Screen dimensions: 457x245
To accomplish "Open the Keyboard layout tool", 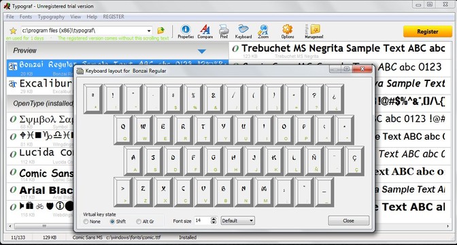I will [x=243, y=31].
